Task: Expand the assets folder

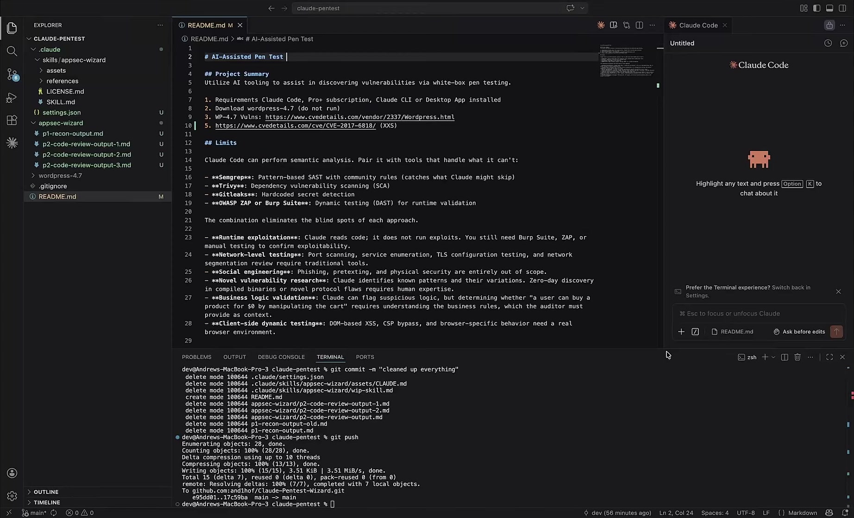Action: click(x=41, y=70)
